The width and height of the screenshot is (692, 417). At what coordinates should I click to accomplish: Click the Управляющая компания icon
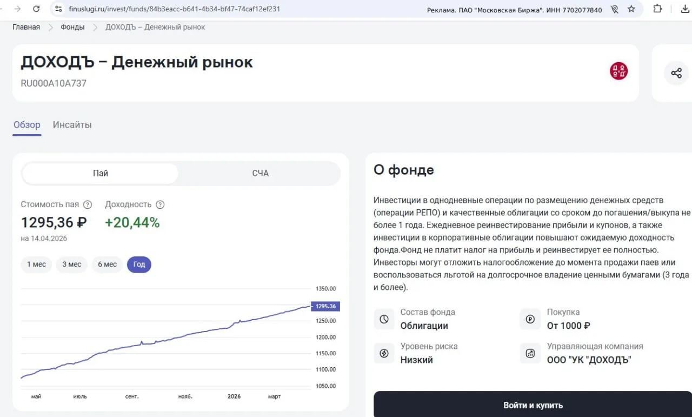pyautogui.click(x=530, y=353)
